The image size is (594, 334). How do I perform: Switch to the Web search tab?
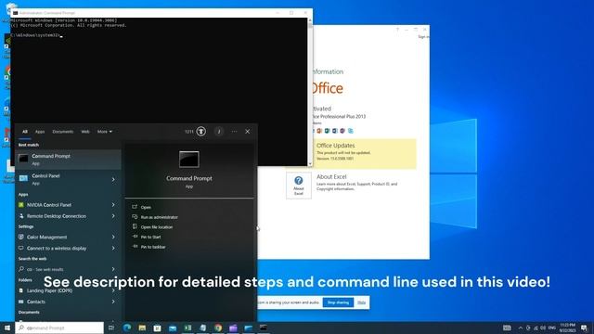pos(85,132)
